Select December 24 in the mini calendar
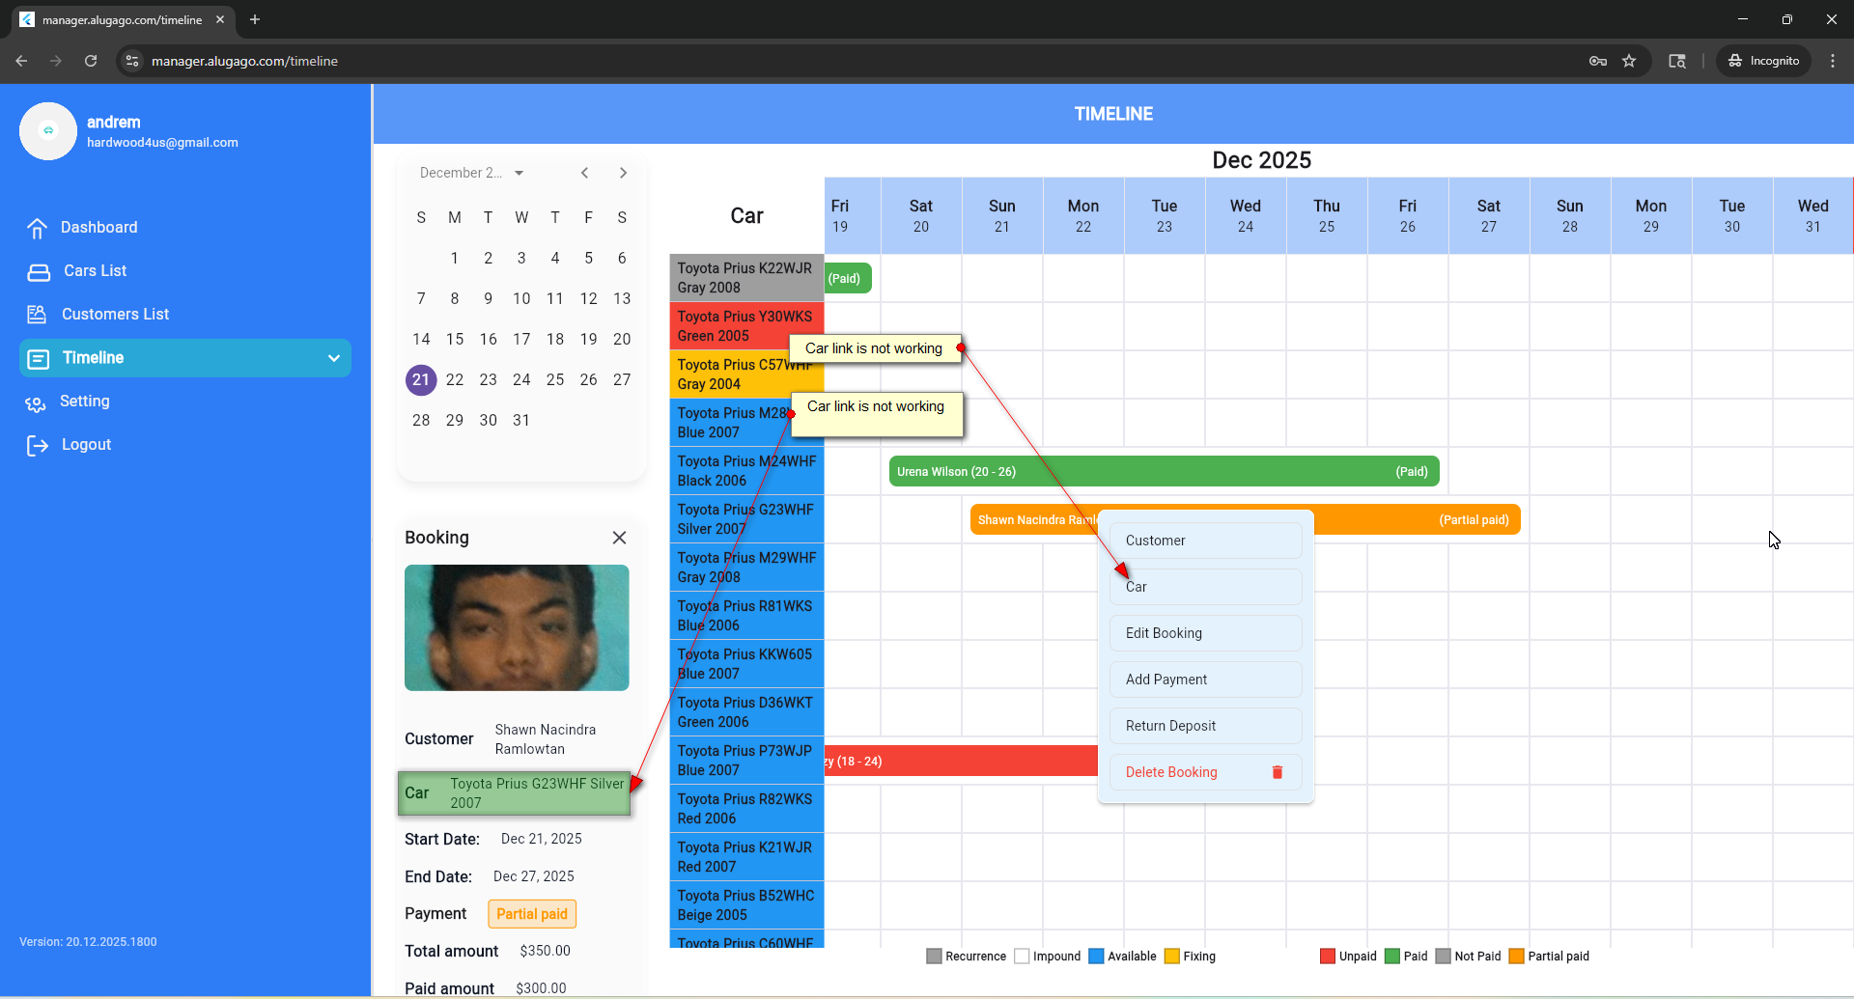Viewport: 1854px width, 999px height. 521,380
